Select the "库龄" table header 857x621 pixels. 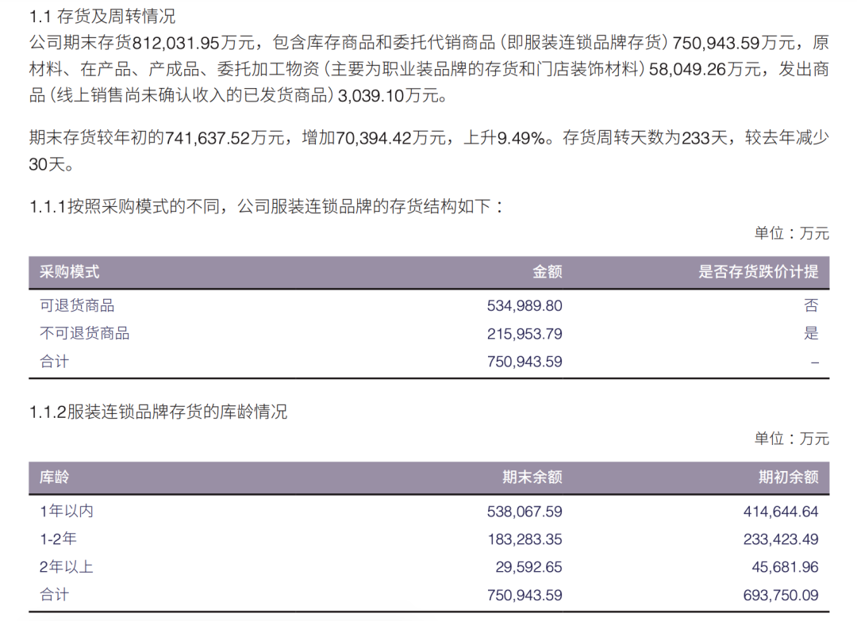pos(55,477)
